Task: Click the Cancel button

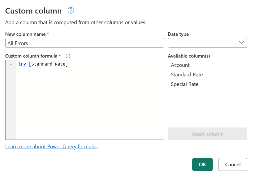Action: click(x=233, y=164)
